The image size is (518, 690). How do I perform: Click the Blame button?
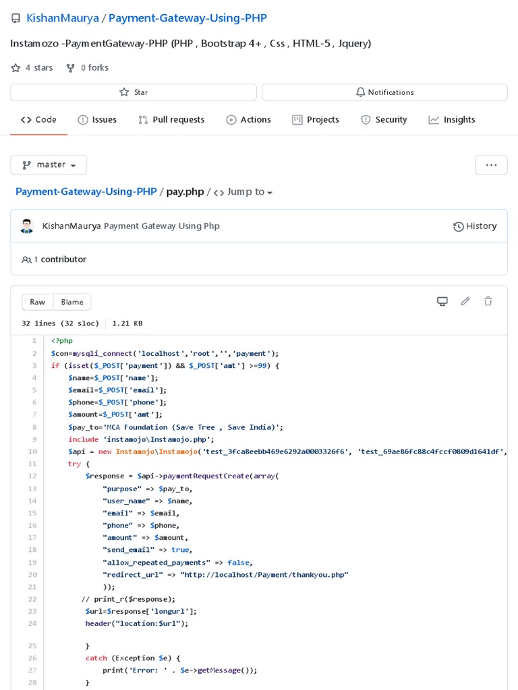(72, 302)
